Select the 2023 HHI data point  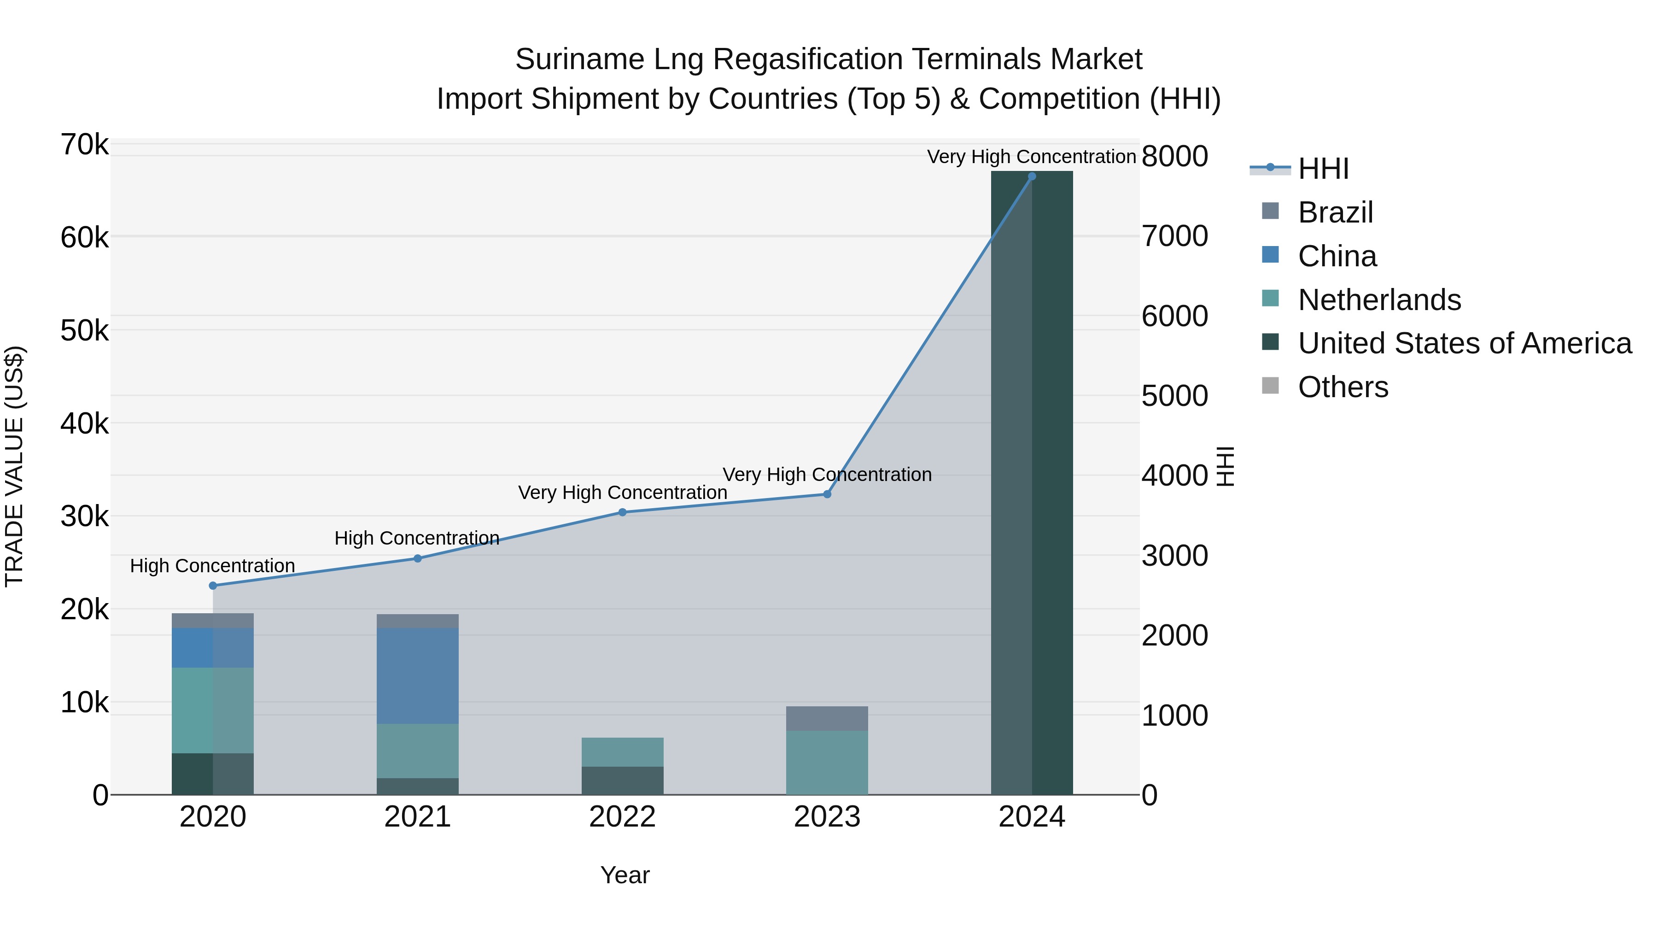tap(827, 494)
